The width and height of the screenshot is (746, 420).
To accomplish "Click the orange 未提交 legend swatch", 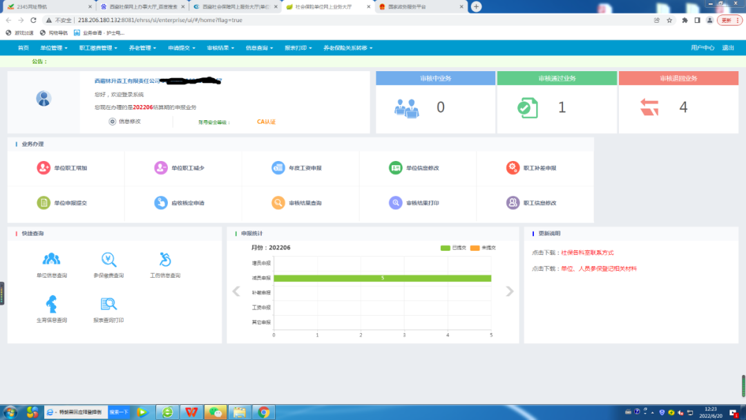I will pyautogui.click(x=475, y=248).
